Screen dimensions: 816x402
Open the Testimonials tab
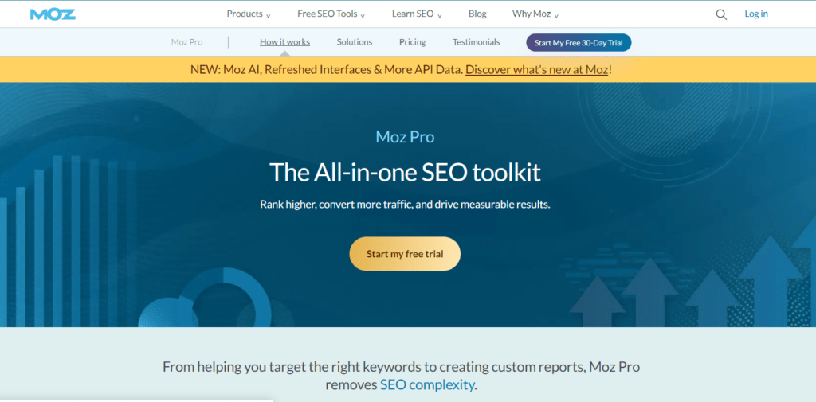[x=477, y=42]
